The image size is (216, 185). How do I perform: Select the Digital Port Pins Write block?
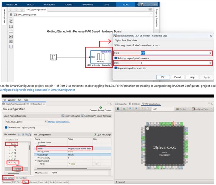[101, 57]
